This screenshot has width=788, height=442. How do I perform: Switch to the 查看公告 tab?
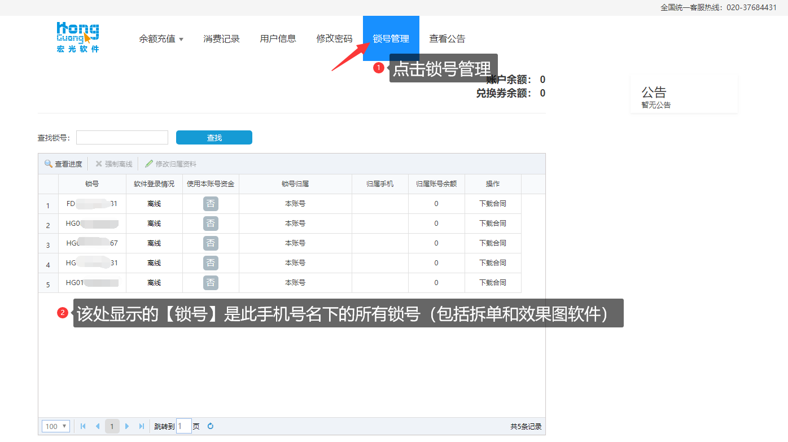point(447,39)
